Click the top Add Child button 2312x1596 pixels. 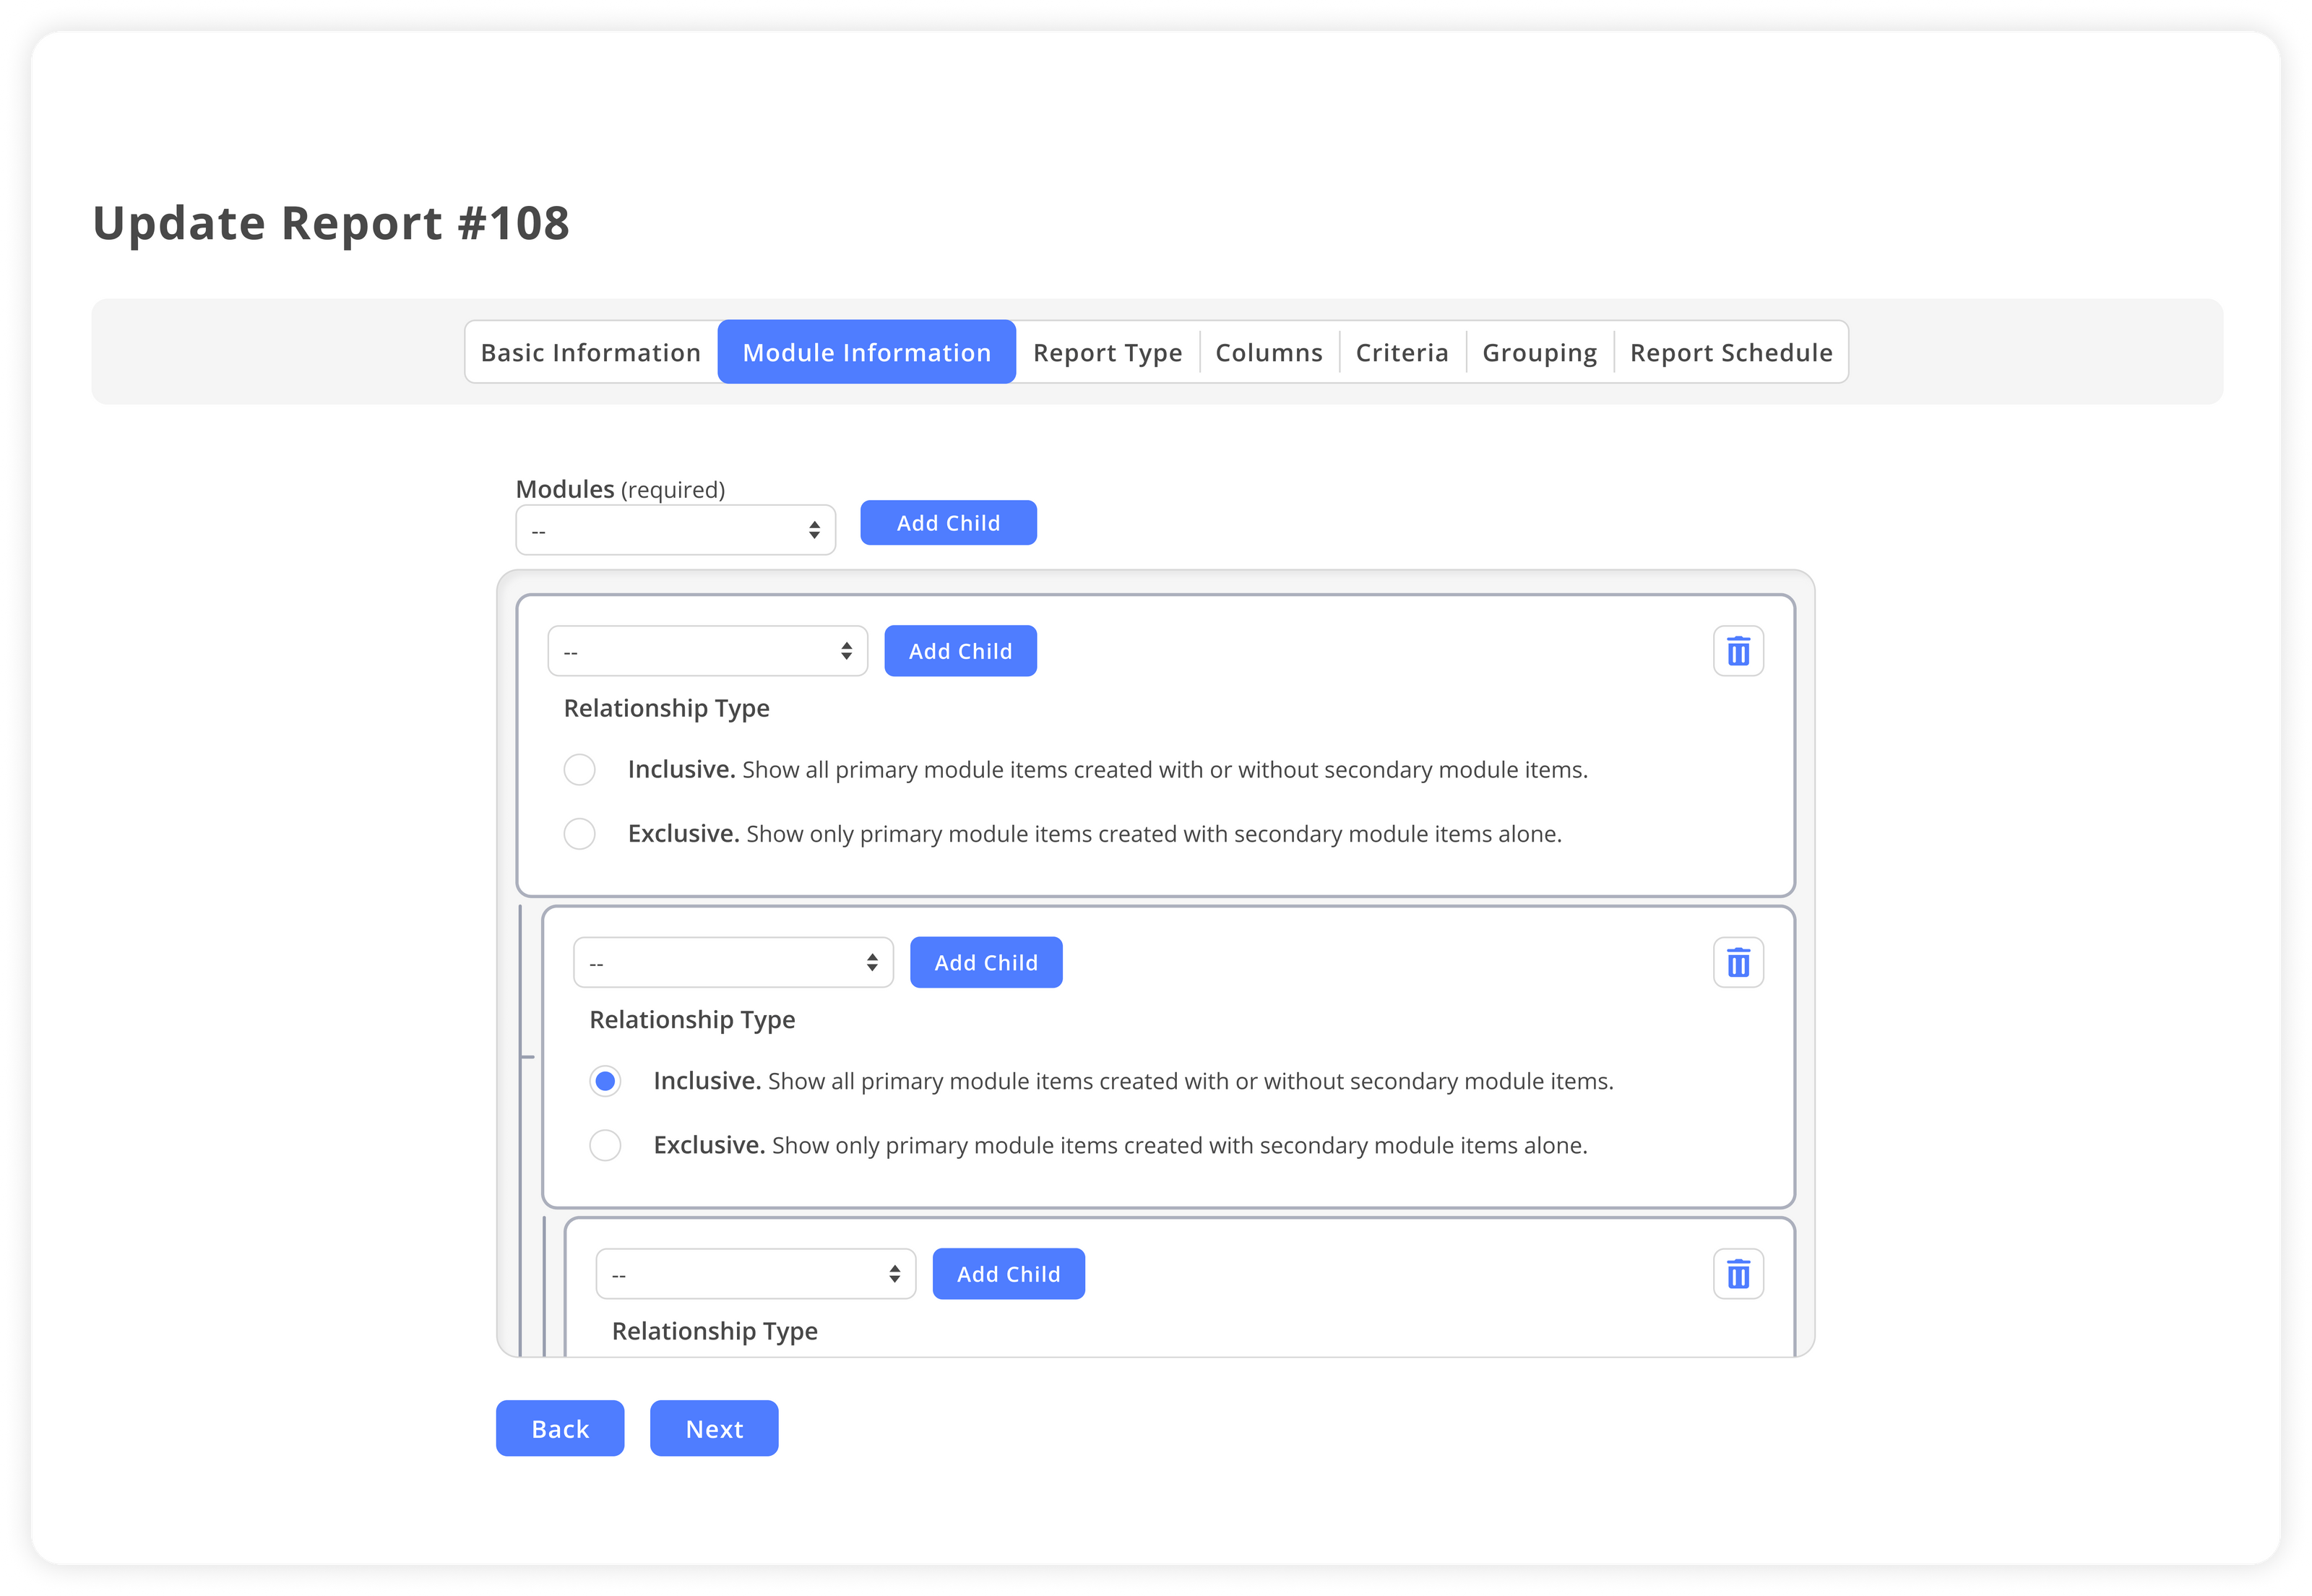947,522
